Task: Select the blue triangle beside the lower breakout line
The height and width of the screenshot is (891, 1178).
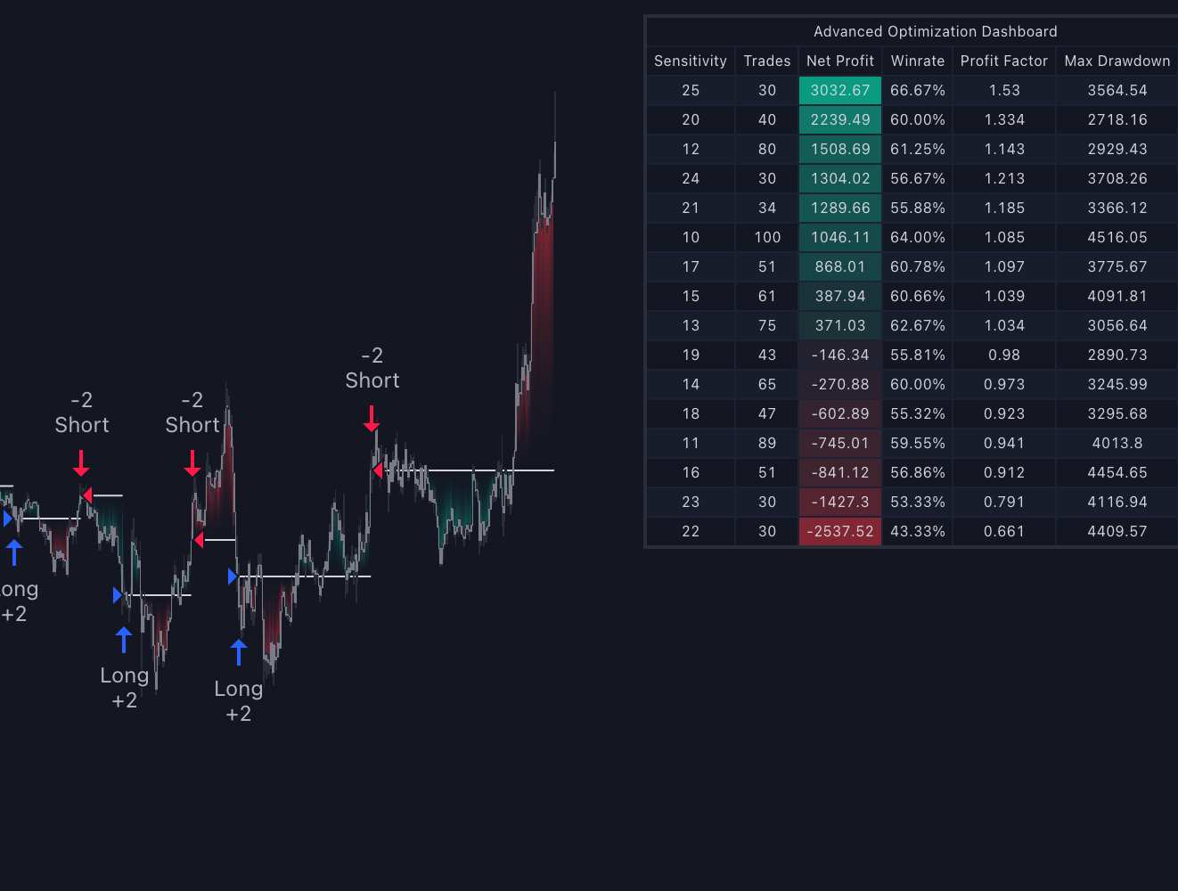Action: click(233, 576)
